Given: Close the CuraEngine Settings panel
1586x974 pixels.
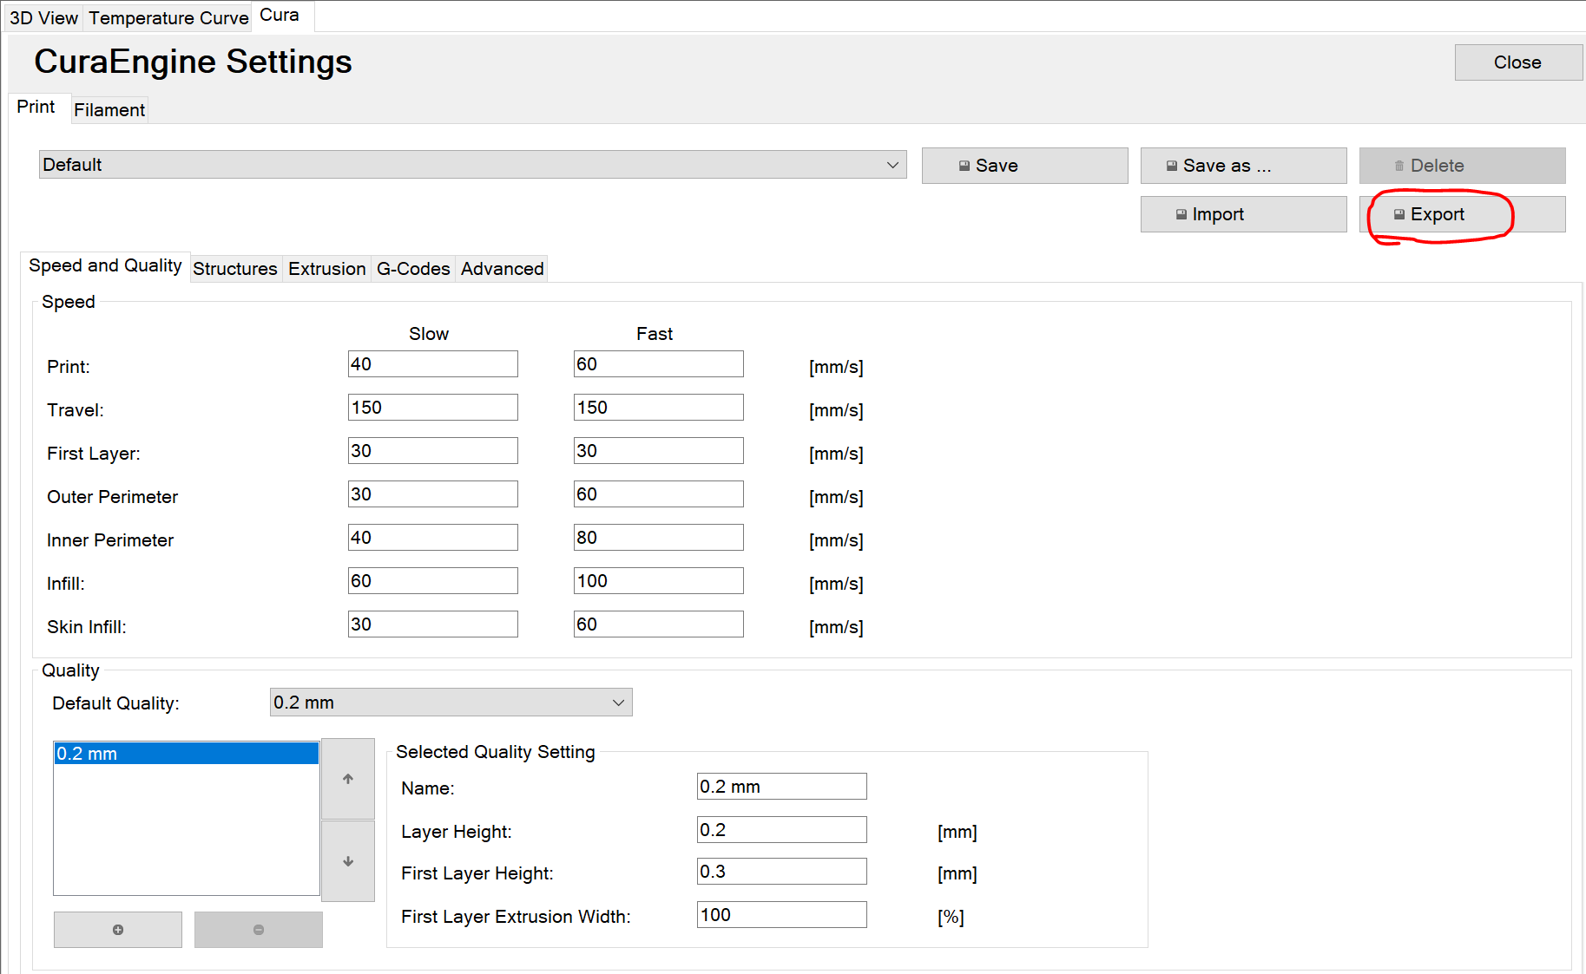Looking at the screenshot, I should click(1518, 62).
